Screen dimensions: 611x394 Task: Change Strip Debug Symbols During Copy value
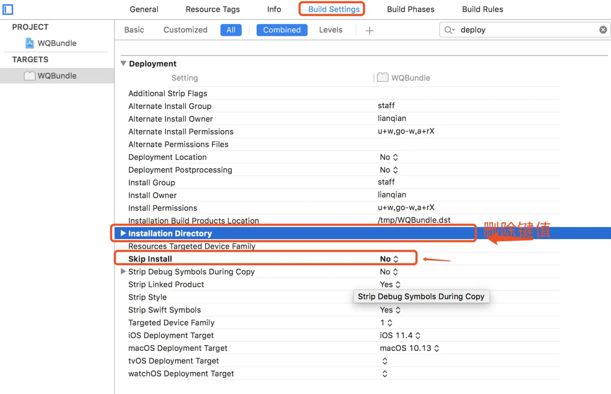click(389, 271)
